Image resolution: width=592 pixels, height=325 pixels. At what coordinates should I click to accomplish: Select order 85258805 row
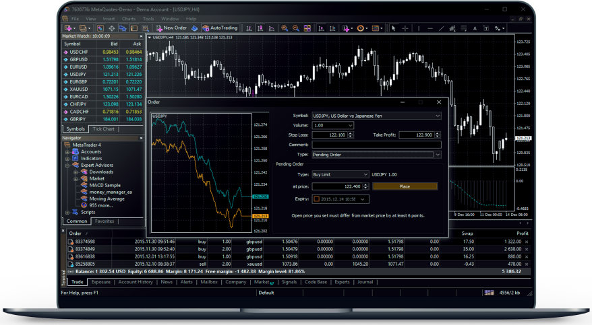tap(298, 264)
